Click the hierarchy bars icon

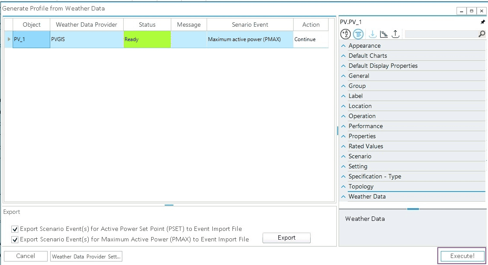pos(384,34)
